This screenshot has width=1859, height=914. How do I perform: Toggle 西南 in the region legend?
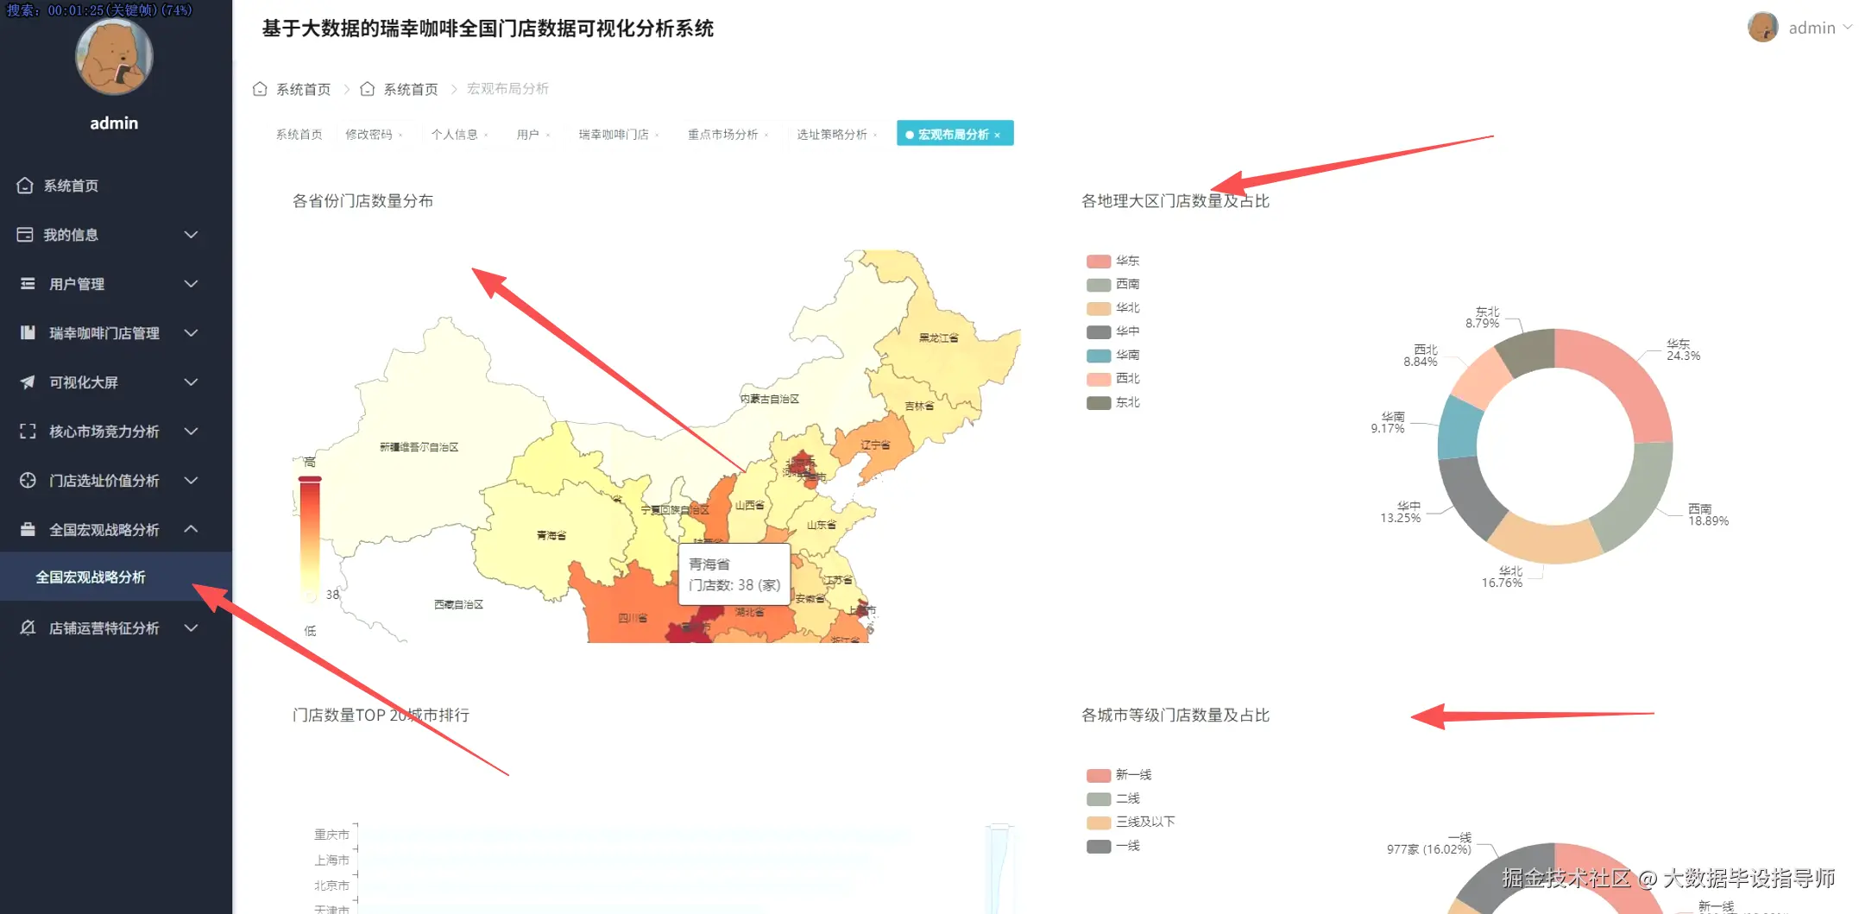coord(1113,284)
